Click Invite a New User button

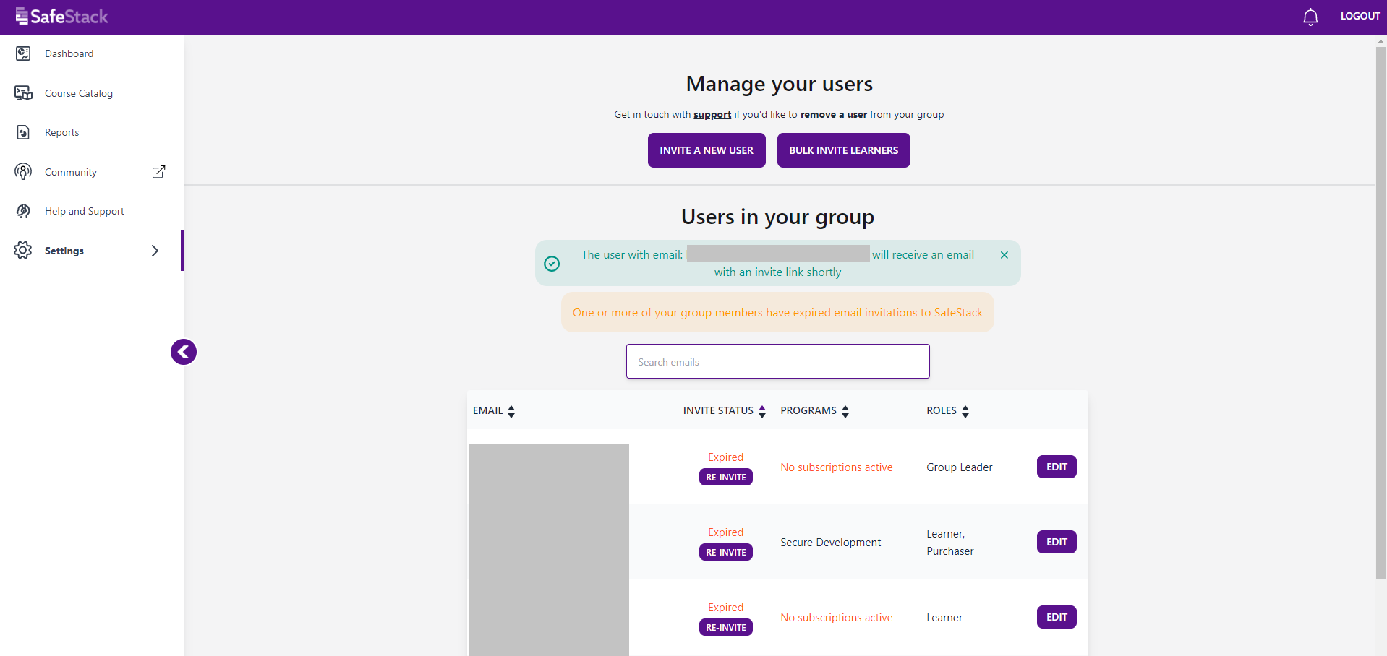click(x=707, y=150)
